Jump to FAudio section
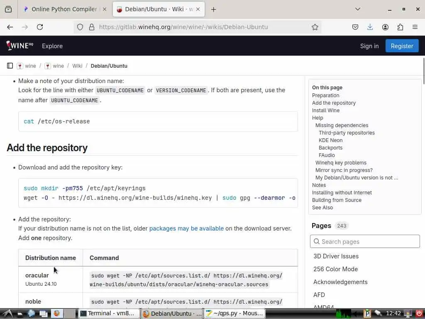Screen dimensions: 425x319 pyautogui.click(x=327, y=155)
